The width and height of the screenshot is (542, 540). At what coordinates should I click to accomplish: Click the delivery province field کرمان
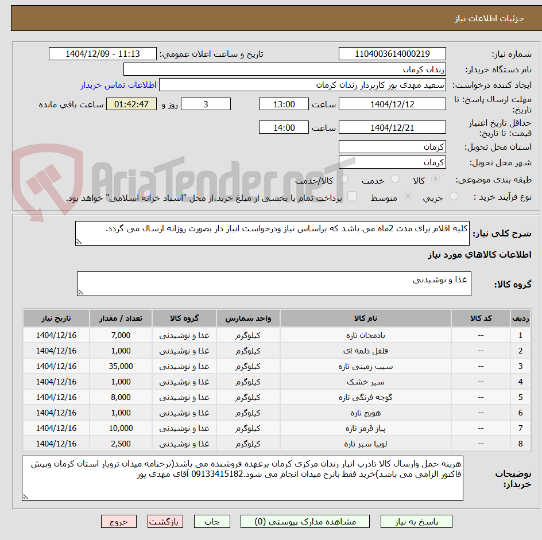point(392,147)
